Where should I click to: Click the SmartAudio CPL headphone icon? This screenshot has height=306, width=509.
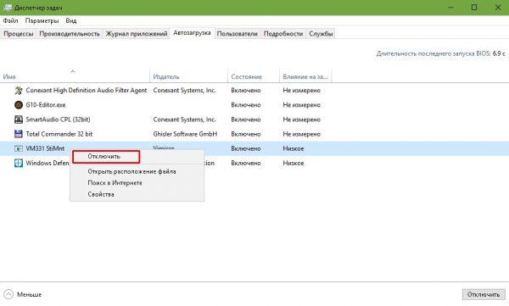point(19,120)
